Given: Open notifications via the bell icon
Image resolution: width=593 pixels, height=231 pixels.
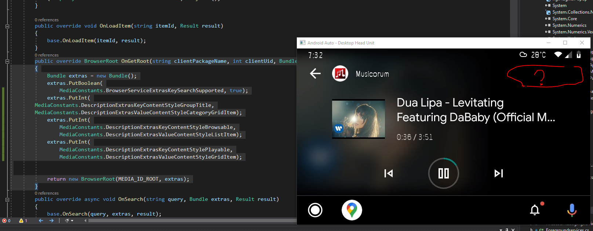Looking at the screenshot, I should tap(535, 210).
